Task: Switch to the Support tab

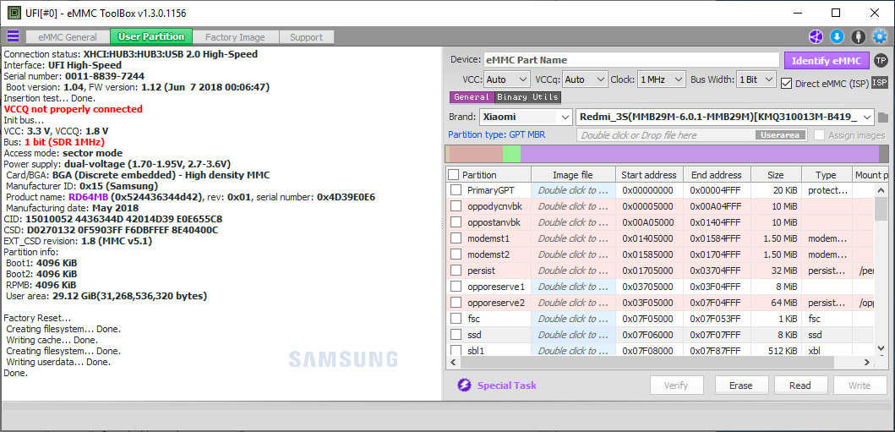Action: pos(306,37)
